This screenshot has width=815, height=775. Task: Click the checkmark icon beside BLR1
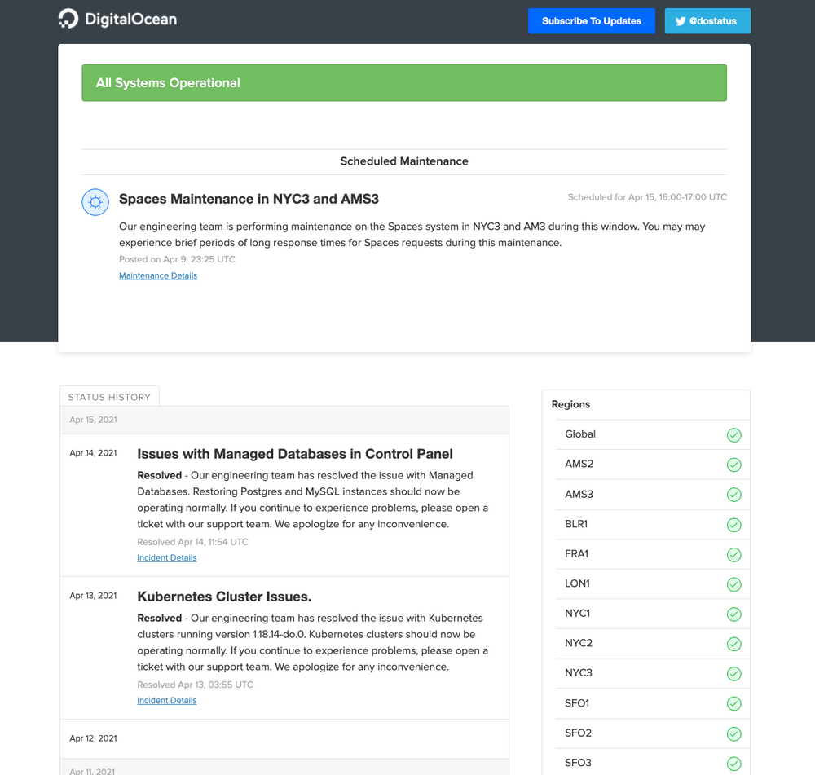[x=733, y=524]
